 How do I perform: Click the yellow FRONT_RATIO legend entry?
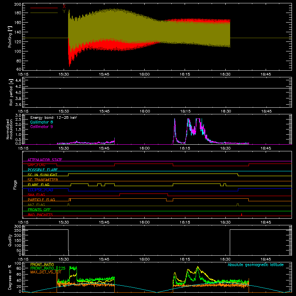(x=42, y=265)
